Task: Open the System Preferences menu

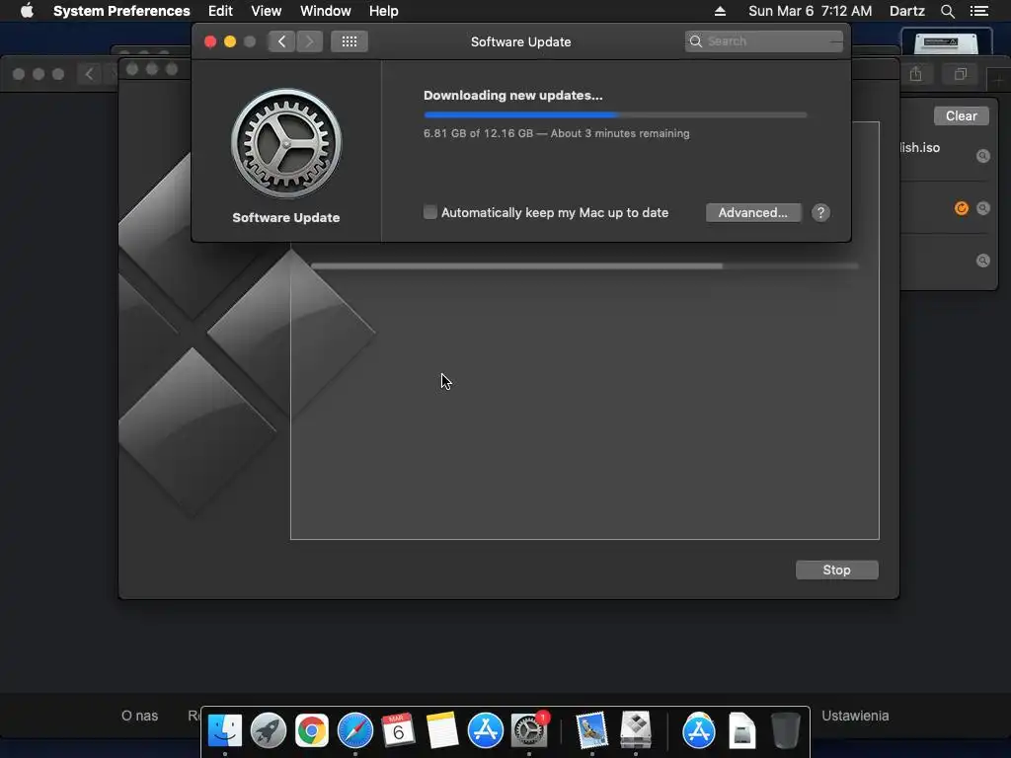Action: coord(121,11)
